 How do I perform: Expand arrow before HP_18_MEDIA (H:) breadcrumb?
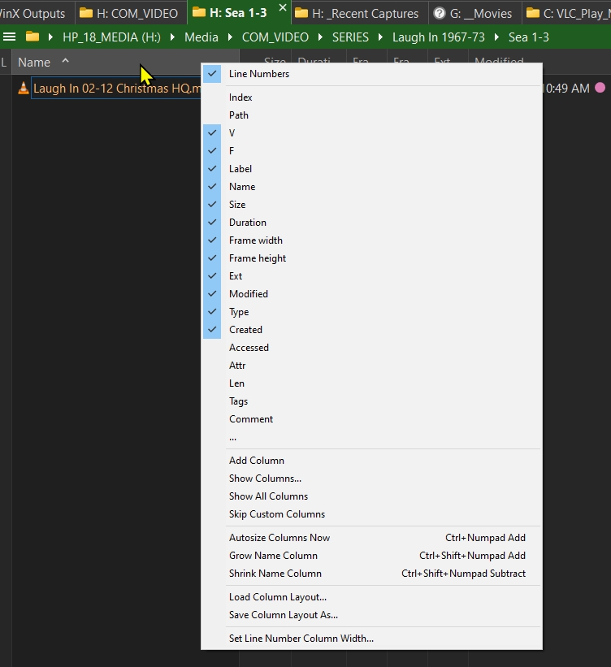[x=50, y=37]
